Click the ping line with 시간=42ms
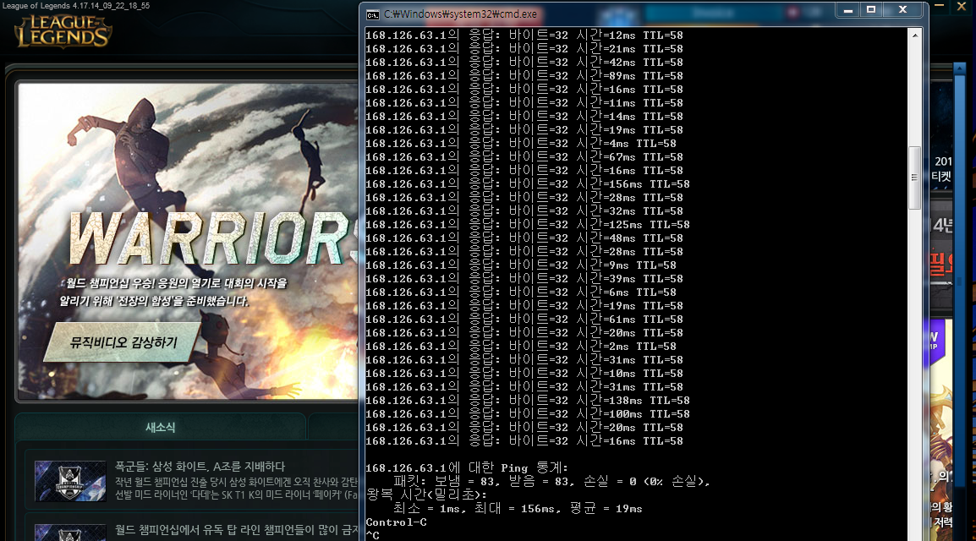 (x=524, y=63)
